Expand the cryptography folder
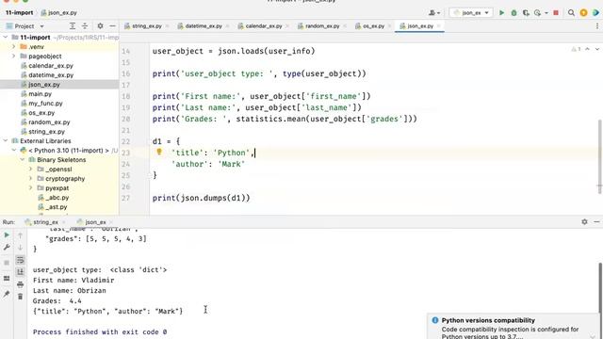 tap(31, 179)
